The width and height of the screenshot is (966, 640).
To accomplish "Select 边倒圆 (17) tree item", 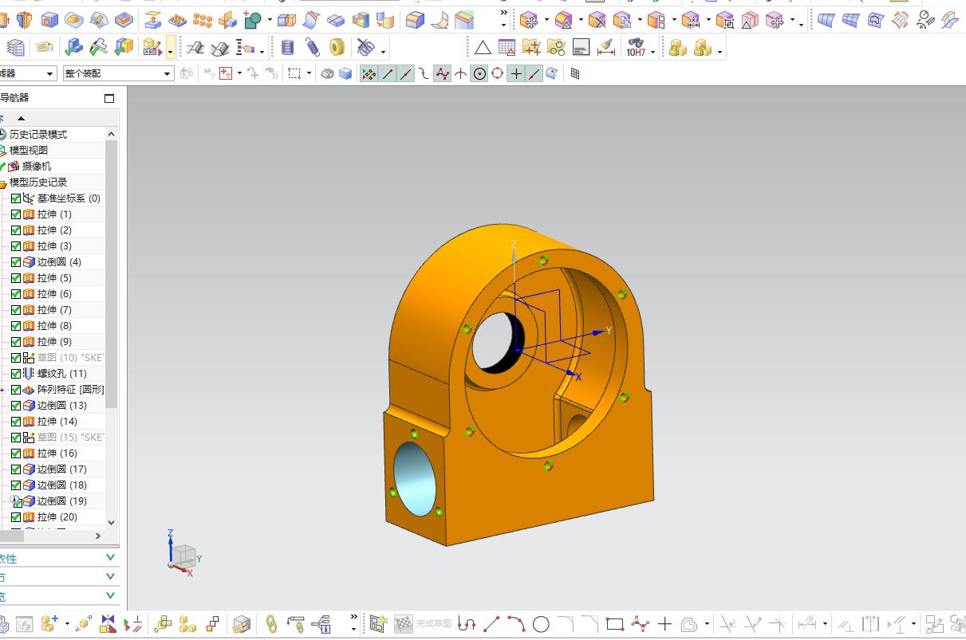I will (62, 469).
